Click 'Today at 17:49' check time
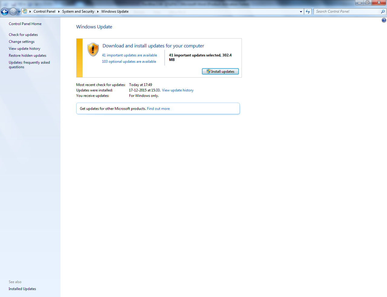Viewport: 387px width, 297px height. point(141,85)
